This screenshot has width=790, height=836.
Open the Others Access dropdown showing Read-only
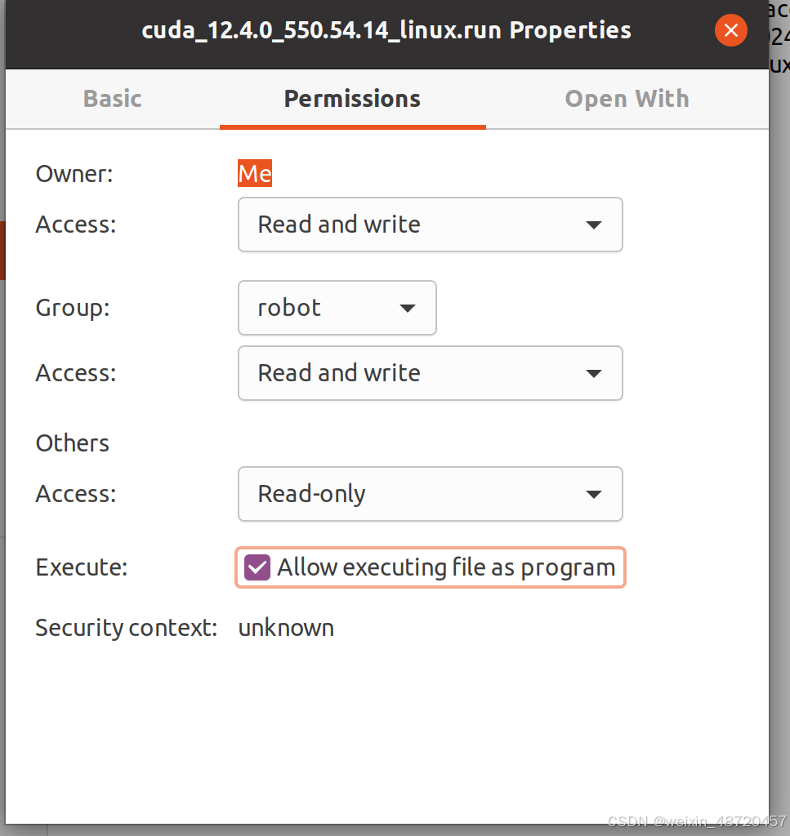430,494
